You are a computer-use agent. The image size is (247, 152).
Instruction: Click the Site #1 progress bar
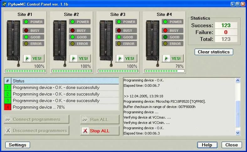coord(25,71)
